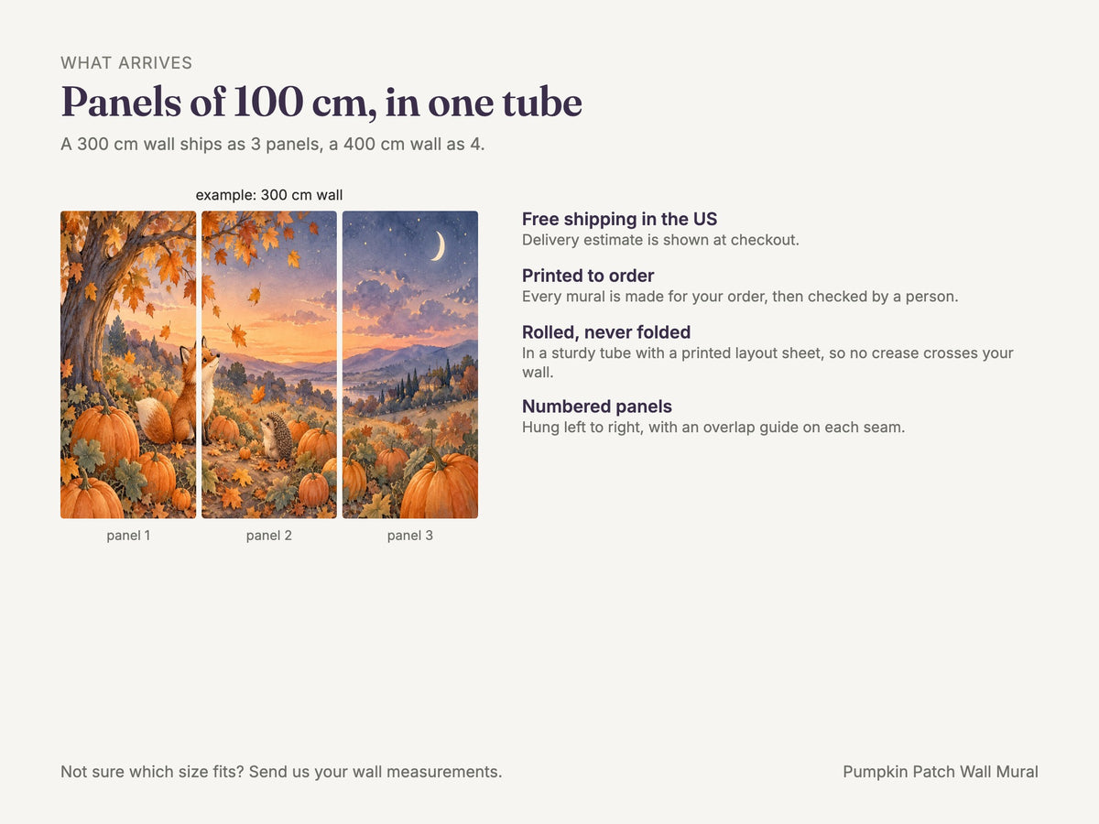Click the panel 1 mural thumbnail
This screenshot has height=824, width=1099.
coord(128,364)
